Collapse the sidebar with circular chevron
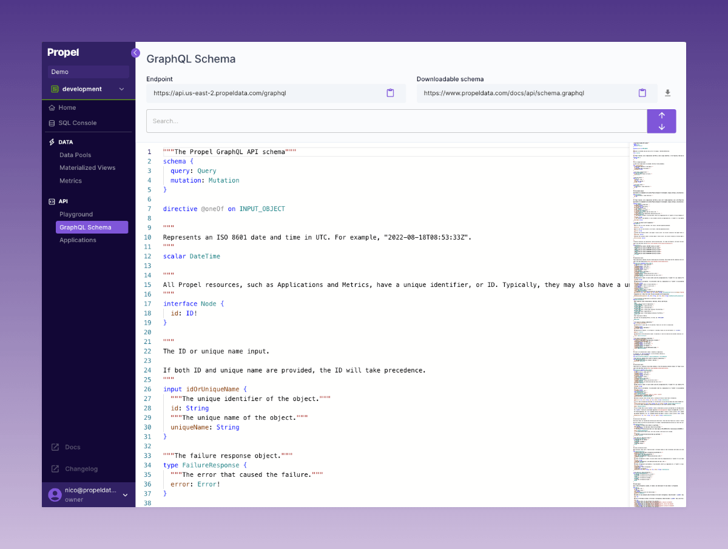Image resolution: width=728 pixels, height=549 pixels. pyautogui.click(x=135, y=53)
